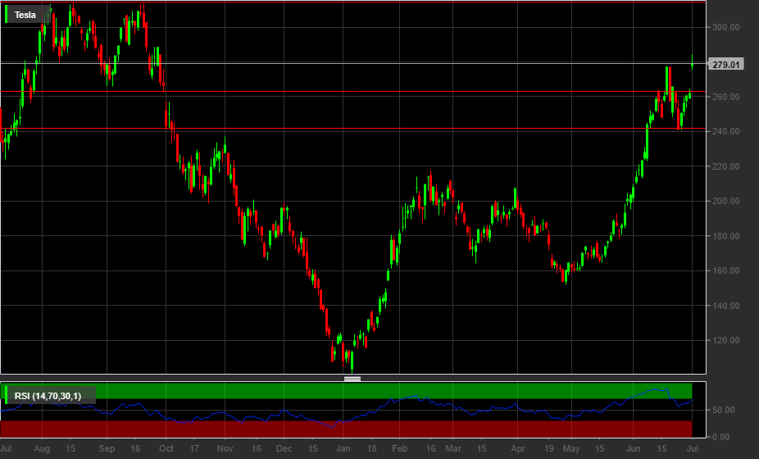Click the Oct date label
759x459 pixels.
[166, 449]
